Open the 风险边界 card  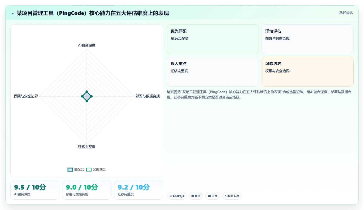pyautogui.click(x=307, y=72)
